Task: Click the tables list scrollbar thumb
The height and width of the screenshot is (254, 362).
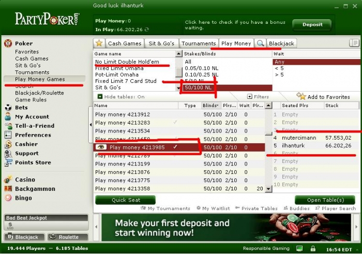Action: 268,134
